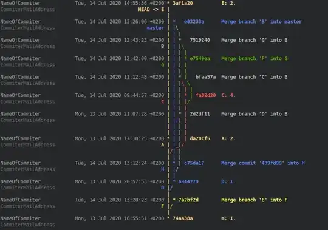The width and height of the screenshot is (328, 230).
Task: Click commit message "m: 1."
Action: click(x=228, y=218)
